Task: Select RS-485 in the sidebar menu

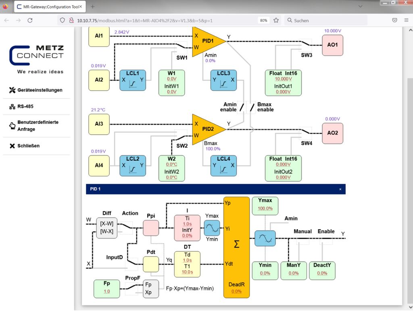Action: click(25, 107)
